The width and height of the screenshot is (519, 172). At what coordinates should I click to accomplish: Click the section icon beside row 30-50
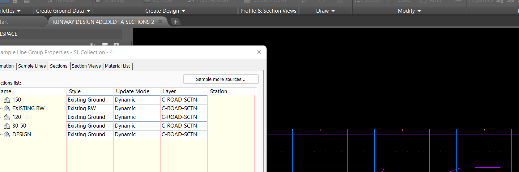(7, 126)
